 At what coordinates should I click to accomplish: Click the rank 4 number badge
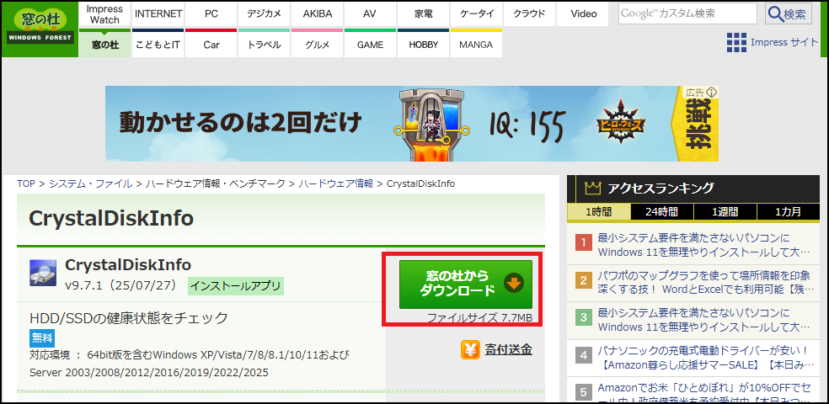584,355
